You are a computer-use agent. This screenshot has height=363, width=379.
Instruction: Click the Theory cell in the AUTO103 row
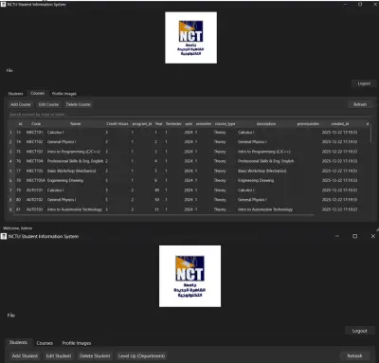tap(220, 209)
